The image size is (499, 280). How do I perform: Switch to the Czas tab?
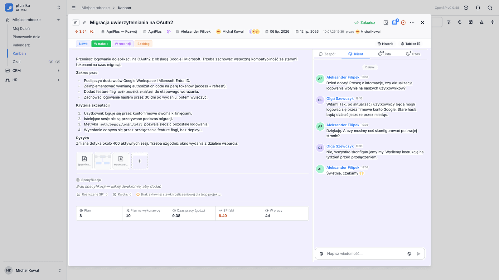point(413,54)
